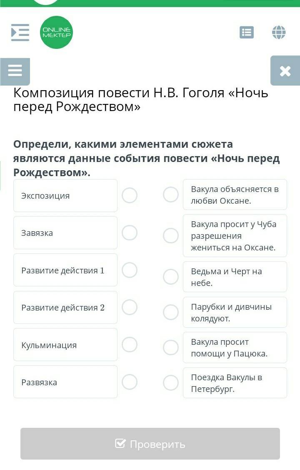
Task: Select radio for Вакула объясняется в любви Оксане
Action: pyautogui.click(x=170, y=195)
